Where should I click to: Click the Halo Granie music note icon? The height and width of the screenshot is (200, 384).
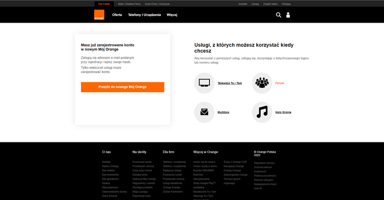click(x=262, y=112)
